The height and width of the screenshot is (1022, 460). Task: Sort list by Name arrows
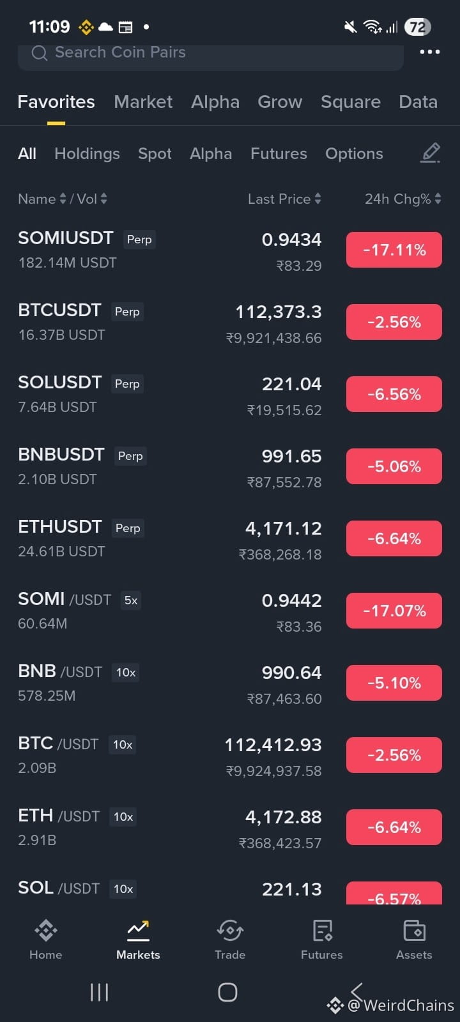pyautogui.click(x=63, y=199)
